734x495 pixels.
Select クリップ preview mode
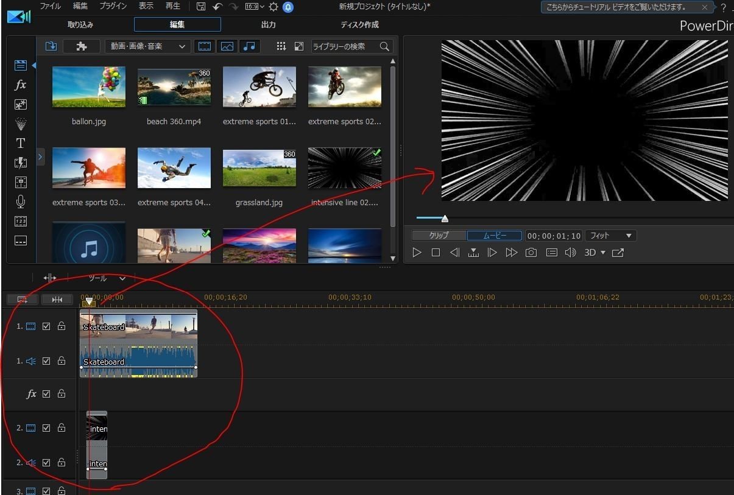[x=439, y=235]
